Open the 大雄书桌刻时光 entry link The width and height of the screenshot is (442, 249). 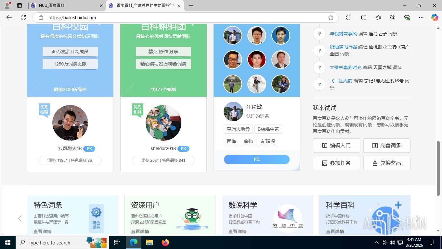tap(345, 67)
